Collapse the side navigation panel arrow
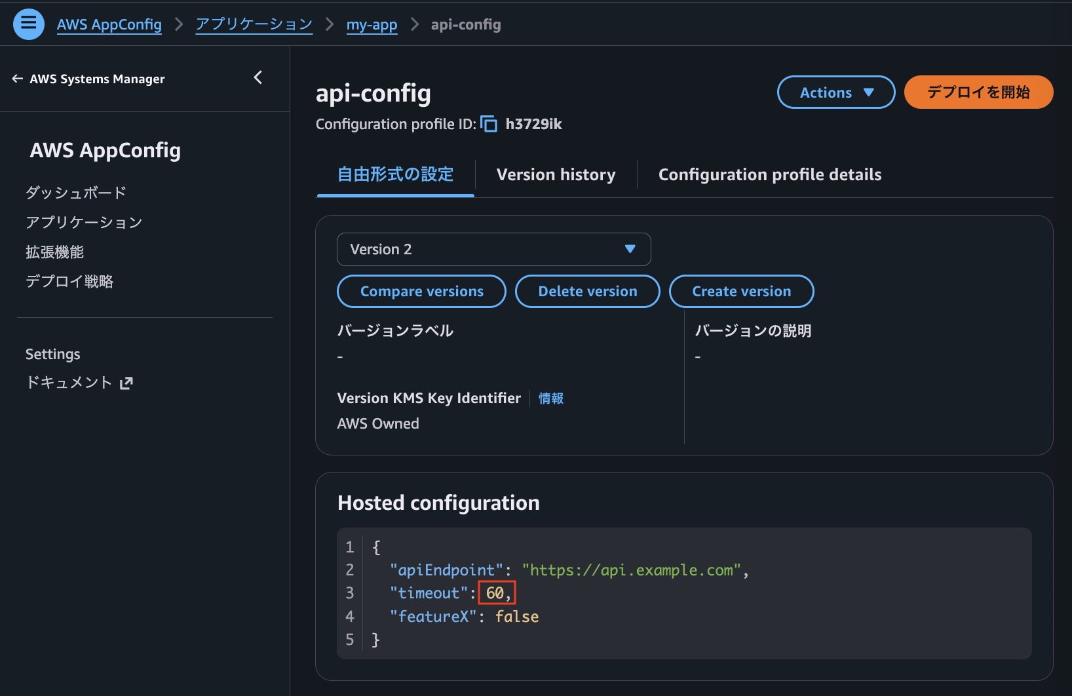The width and height of the screenshot is (1072, 696). 258,78
